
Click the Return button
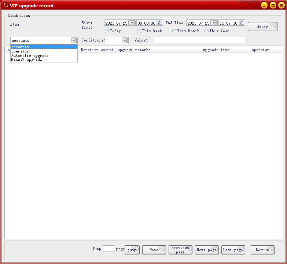[x=262, y=250]
